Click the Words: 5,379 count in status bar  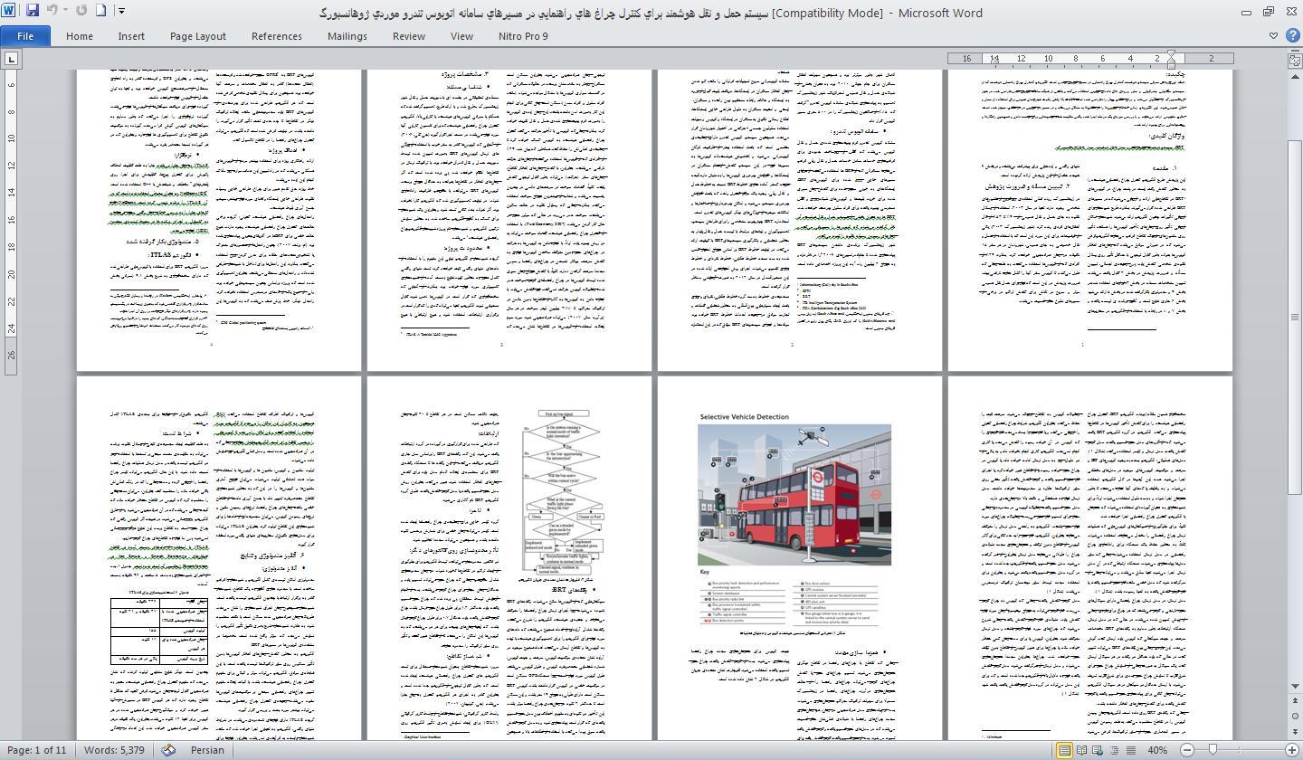pyautogui.click(x=114, y=750)
